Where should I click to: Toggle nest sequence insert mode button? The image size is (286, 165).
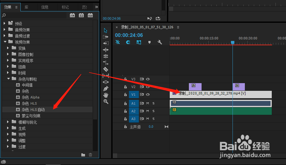pyautogui.click(x=118, y=42)
